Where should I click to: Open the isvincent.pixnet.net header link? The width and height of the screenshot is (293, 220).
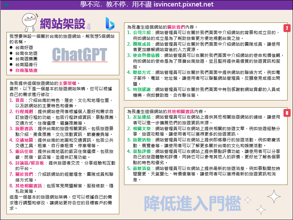click(184, 4)
